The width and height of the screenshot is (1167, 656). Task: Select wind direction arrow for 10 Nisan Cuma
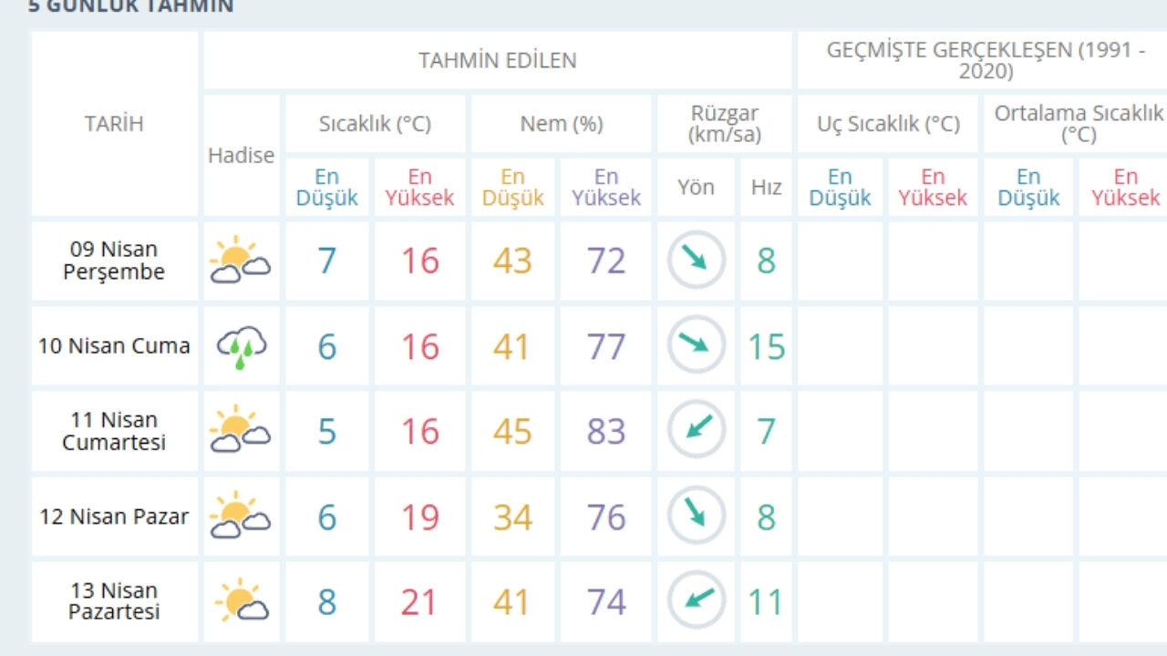coord(696,345)
